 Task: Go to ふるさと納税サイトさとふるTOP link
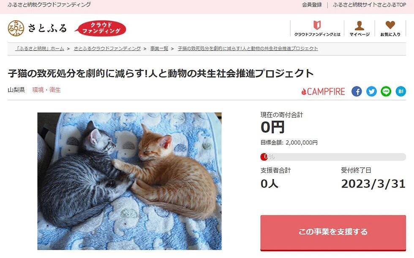click(369, 5)
